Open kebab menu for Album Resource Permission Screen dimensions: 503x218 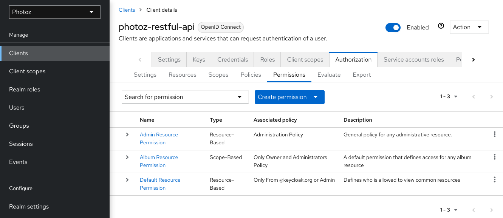coord(494,157)
